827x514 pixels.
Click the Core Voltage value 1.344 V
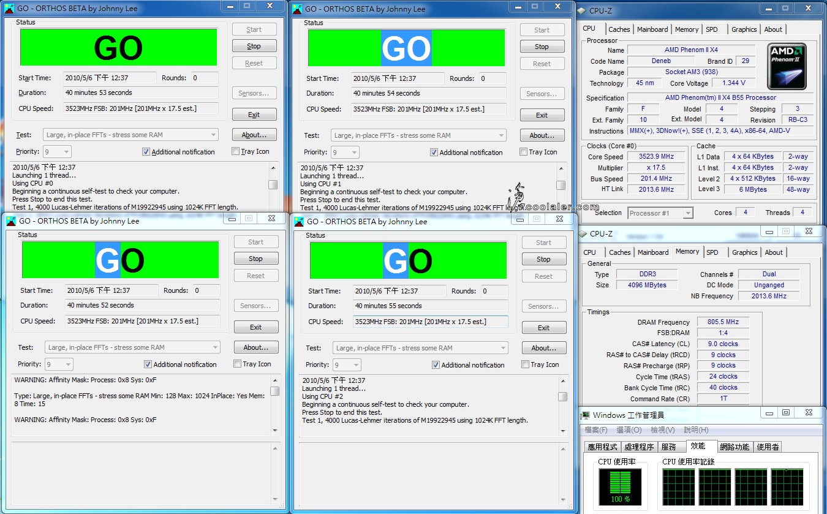734,83
